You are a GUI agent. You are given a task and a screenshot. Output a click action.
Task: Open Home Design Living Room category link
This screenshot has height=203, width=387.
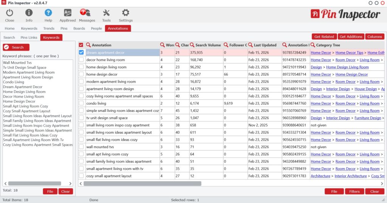[347, 67]
